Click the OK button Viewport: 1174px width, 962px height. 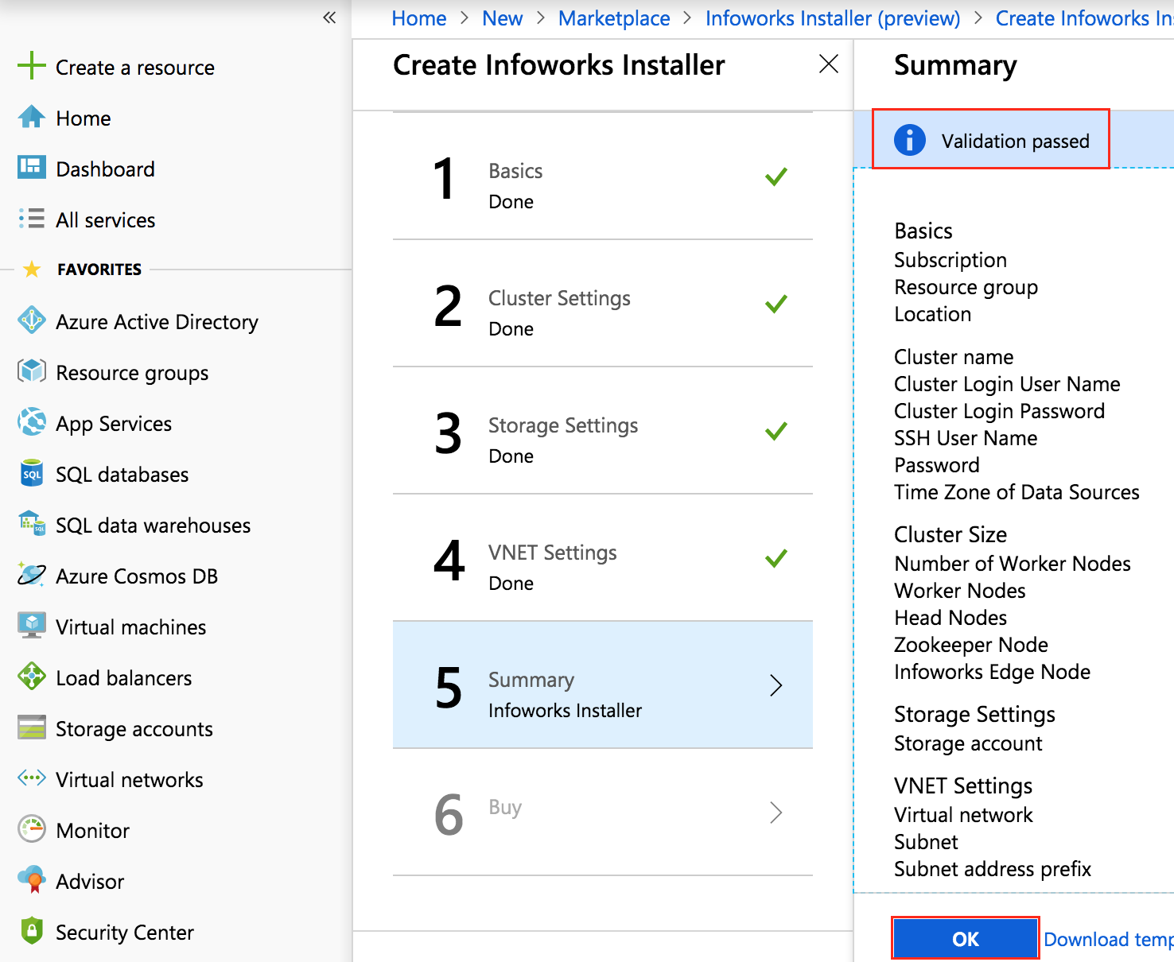point(966,939)
